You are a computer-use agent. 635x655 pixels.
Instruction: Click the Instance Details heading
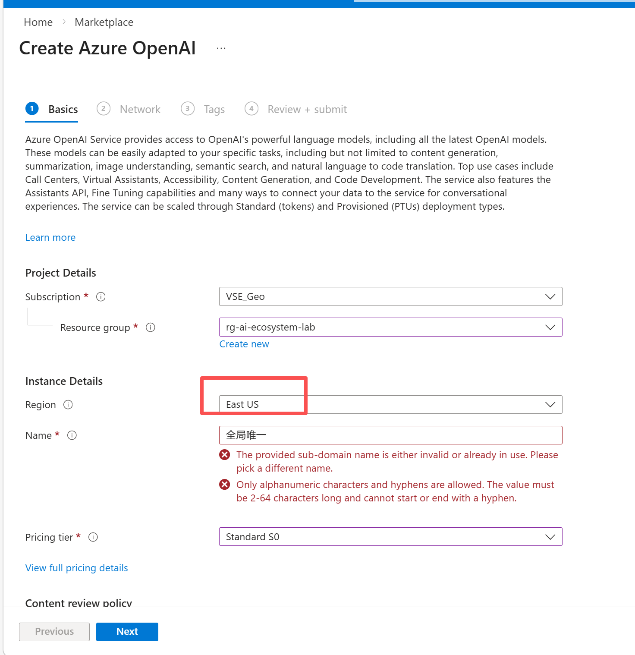64,381
